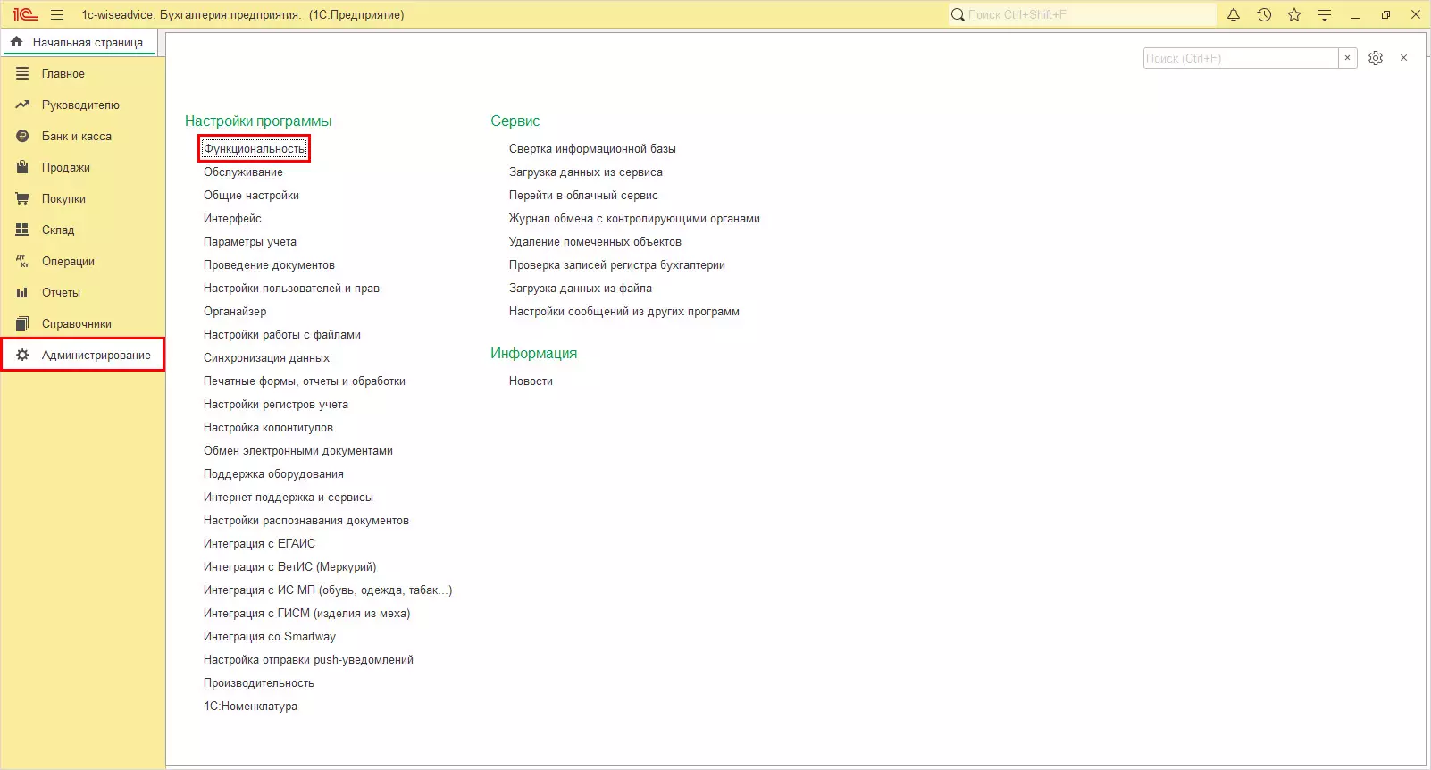Focus the global search field Поиск Ctrl+Shift+F

[1082, 14]
